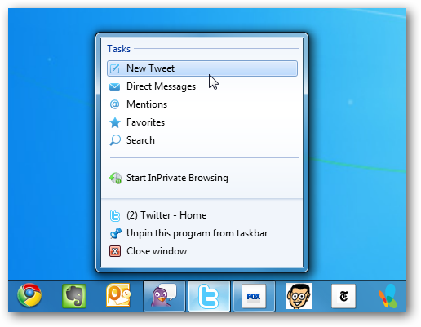
Task: Select the Search task entry
Action: point(202,140)
